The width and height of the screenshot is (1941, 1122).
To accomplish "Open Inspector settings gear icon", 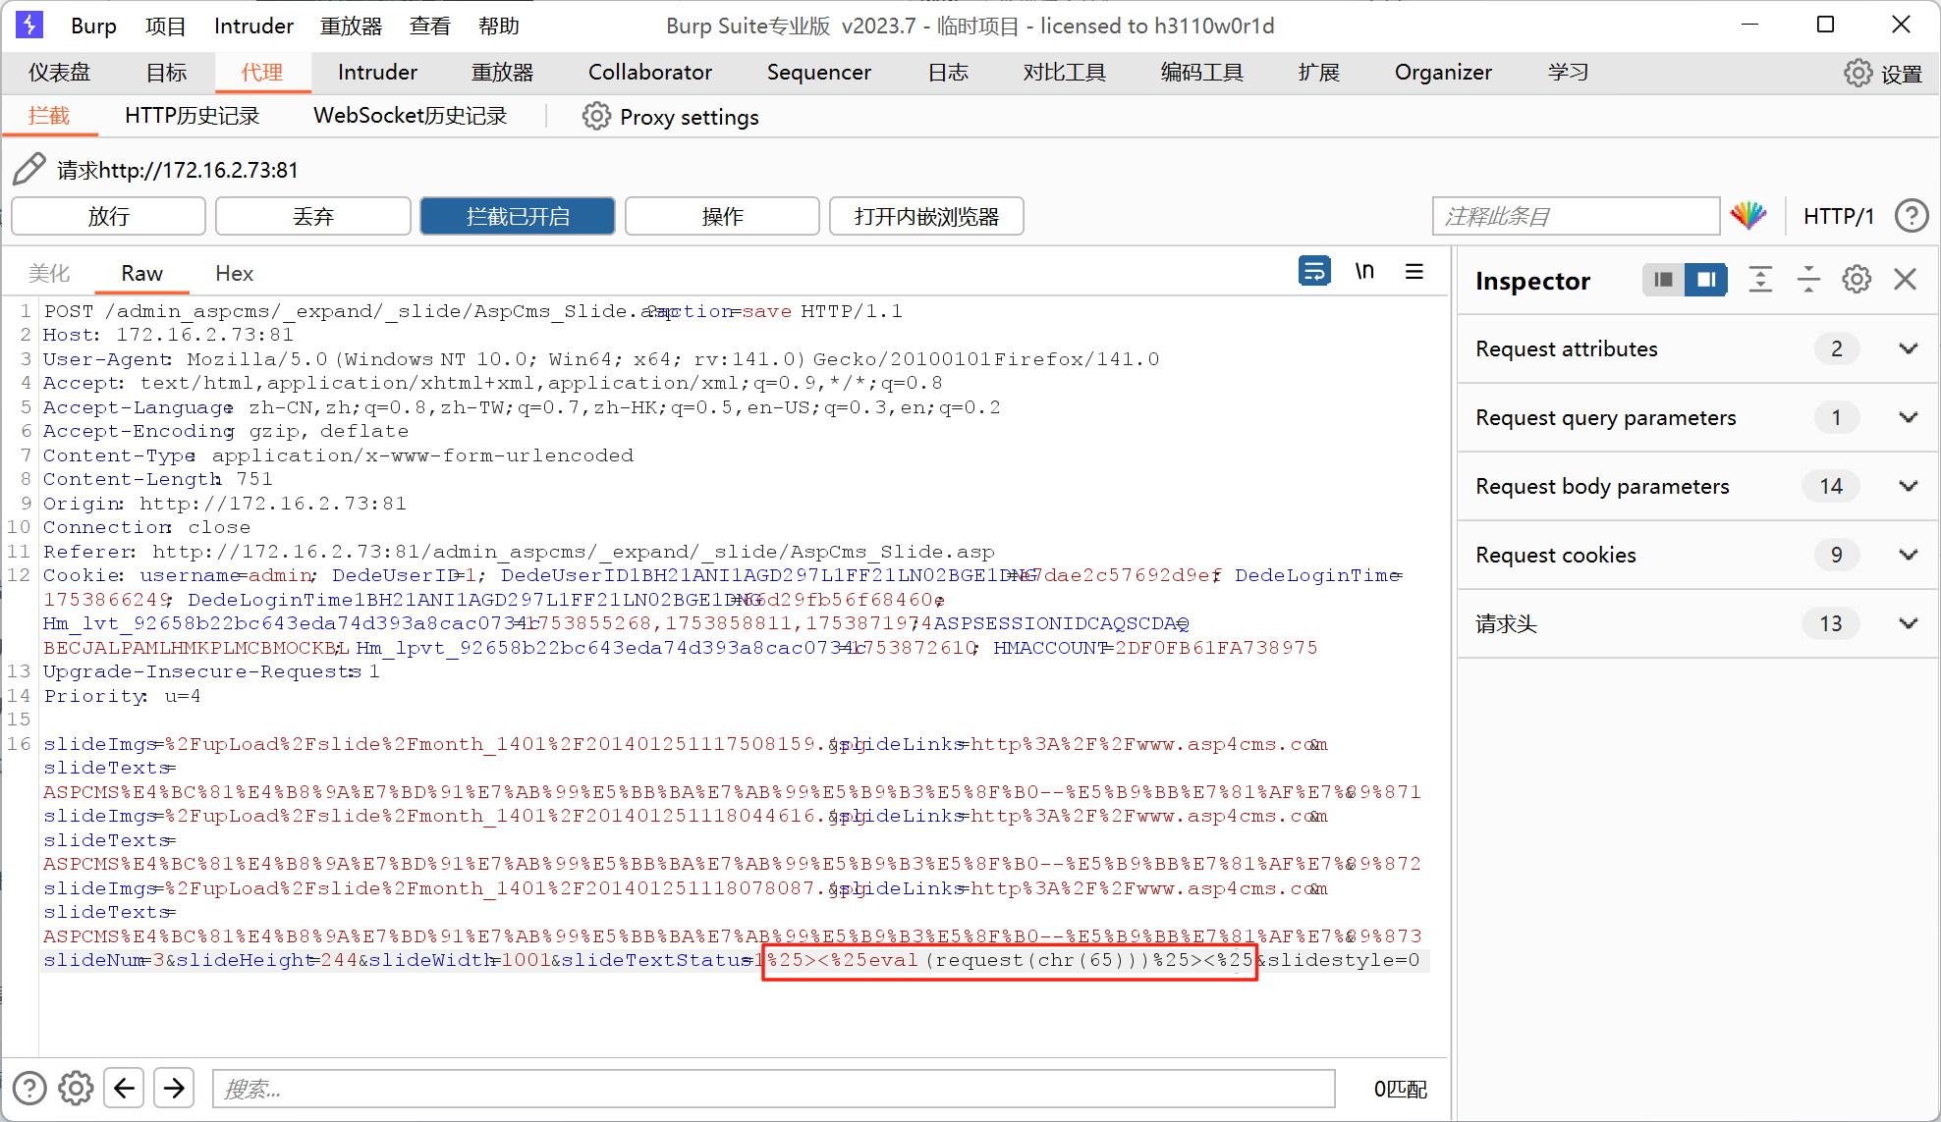I will [x=1857, y=280].
